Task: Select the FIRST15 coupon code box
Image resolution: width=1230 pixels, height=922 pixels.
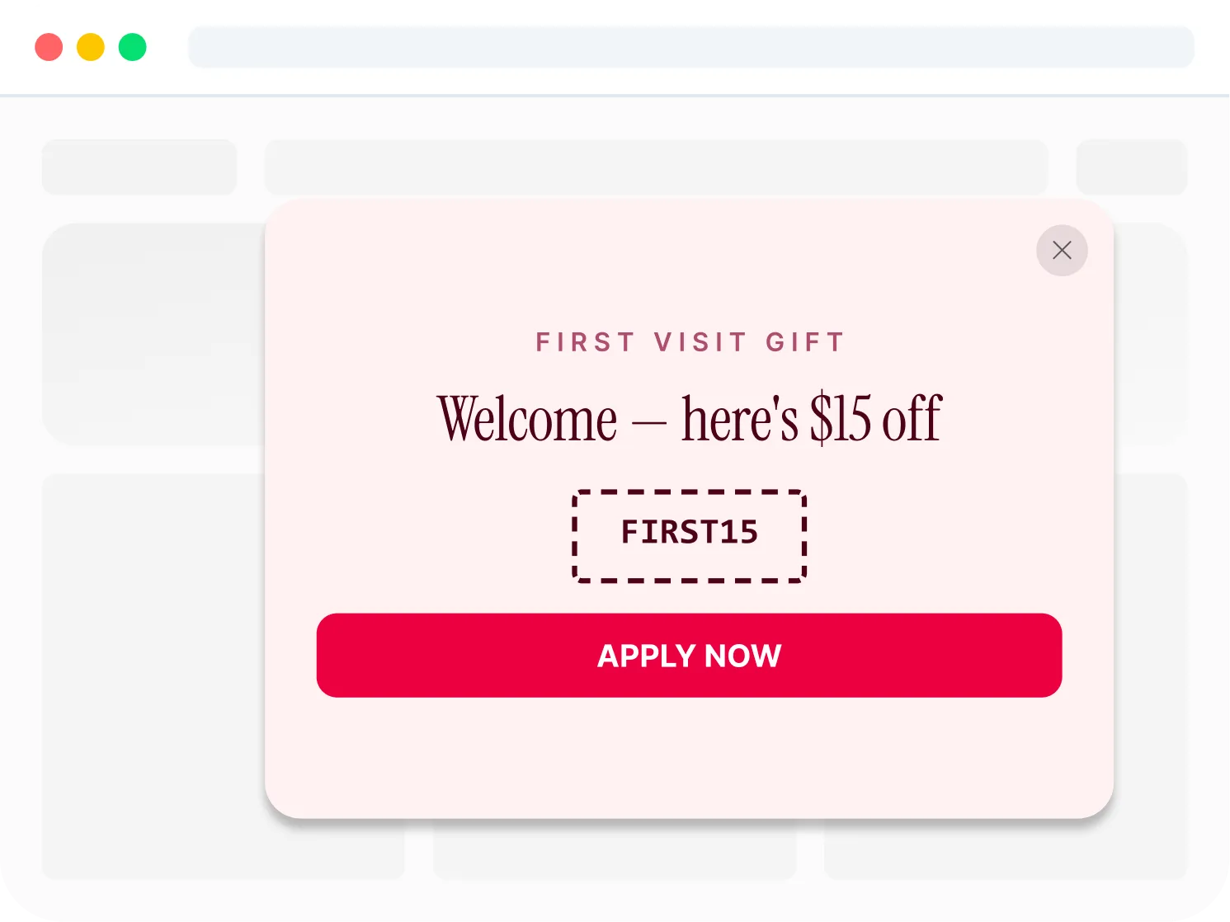Action: [689, 536]
